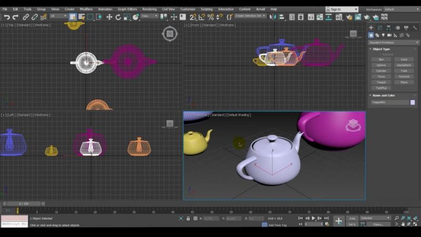421x237 pixels.
Task: Toggle the Auto key mode
Action: [x=352, y=218]
